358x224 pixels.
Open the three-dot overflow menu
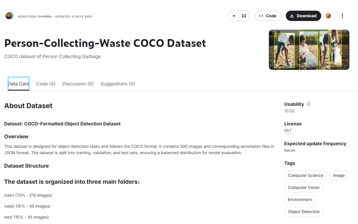342,16
